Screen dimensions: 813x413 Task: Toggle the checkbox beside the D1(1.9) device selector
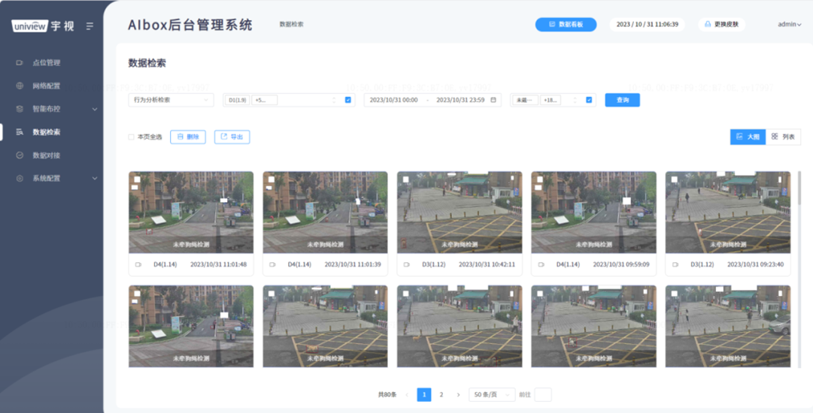[347, 100]
